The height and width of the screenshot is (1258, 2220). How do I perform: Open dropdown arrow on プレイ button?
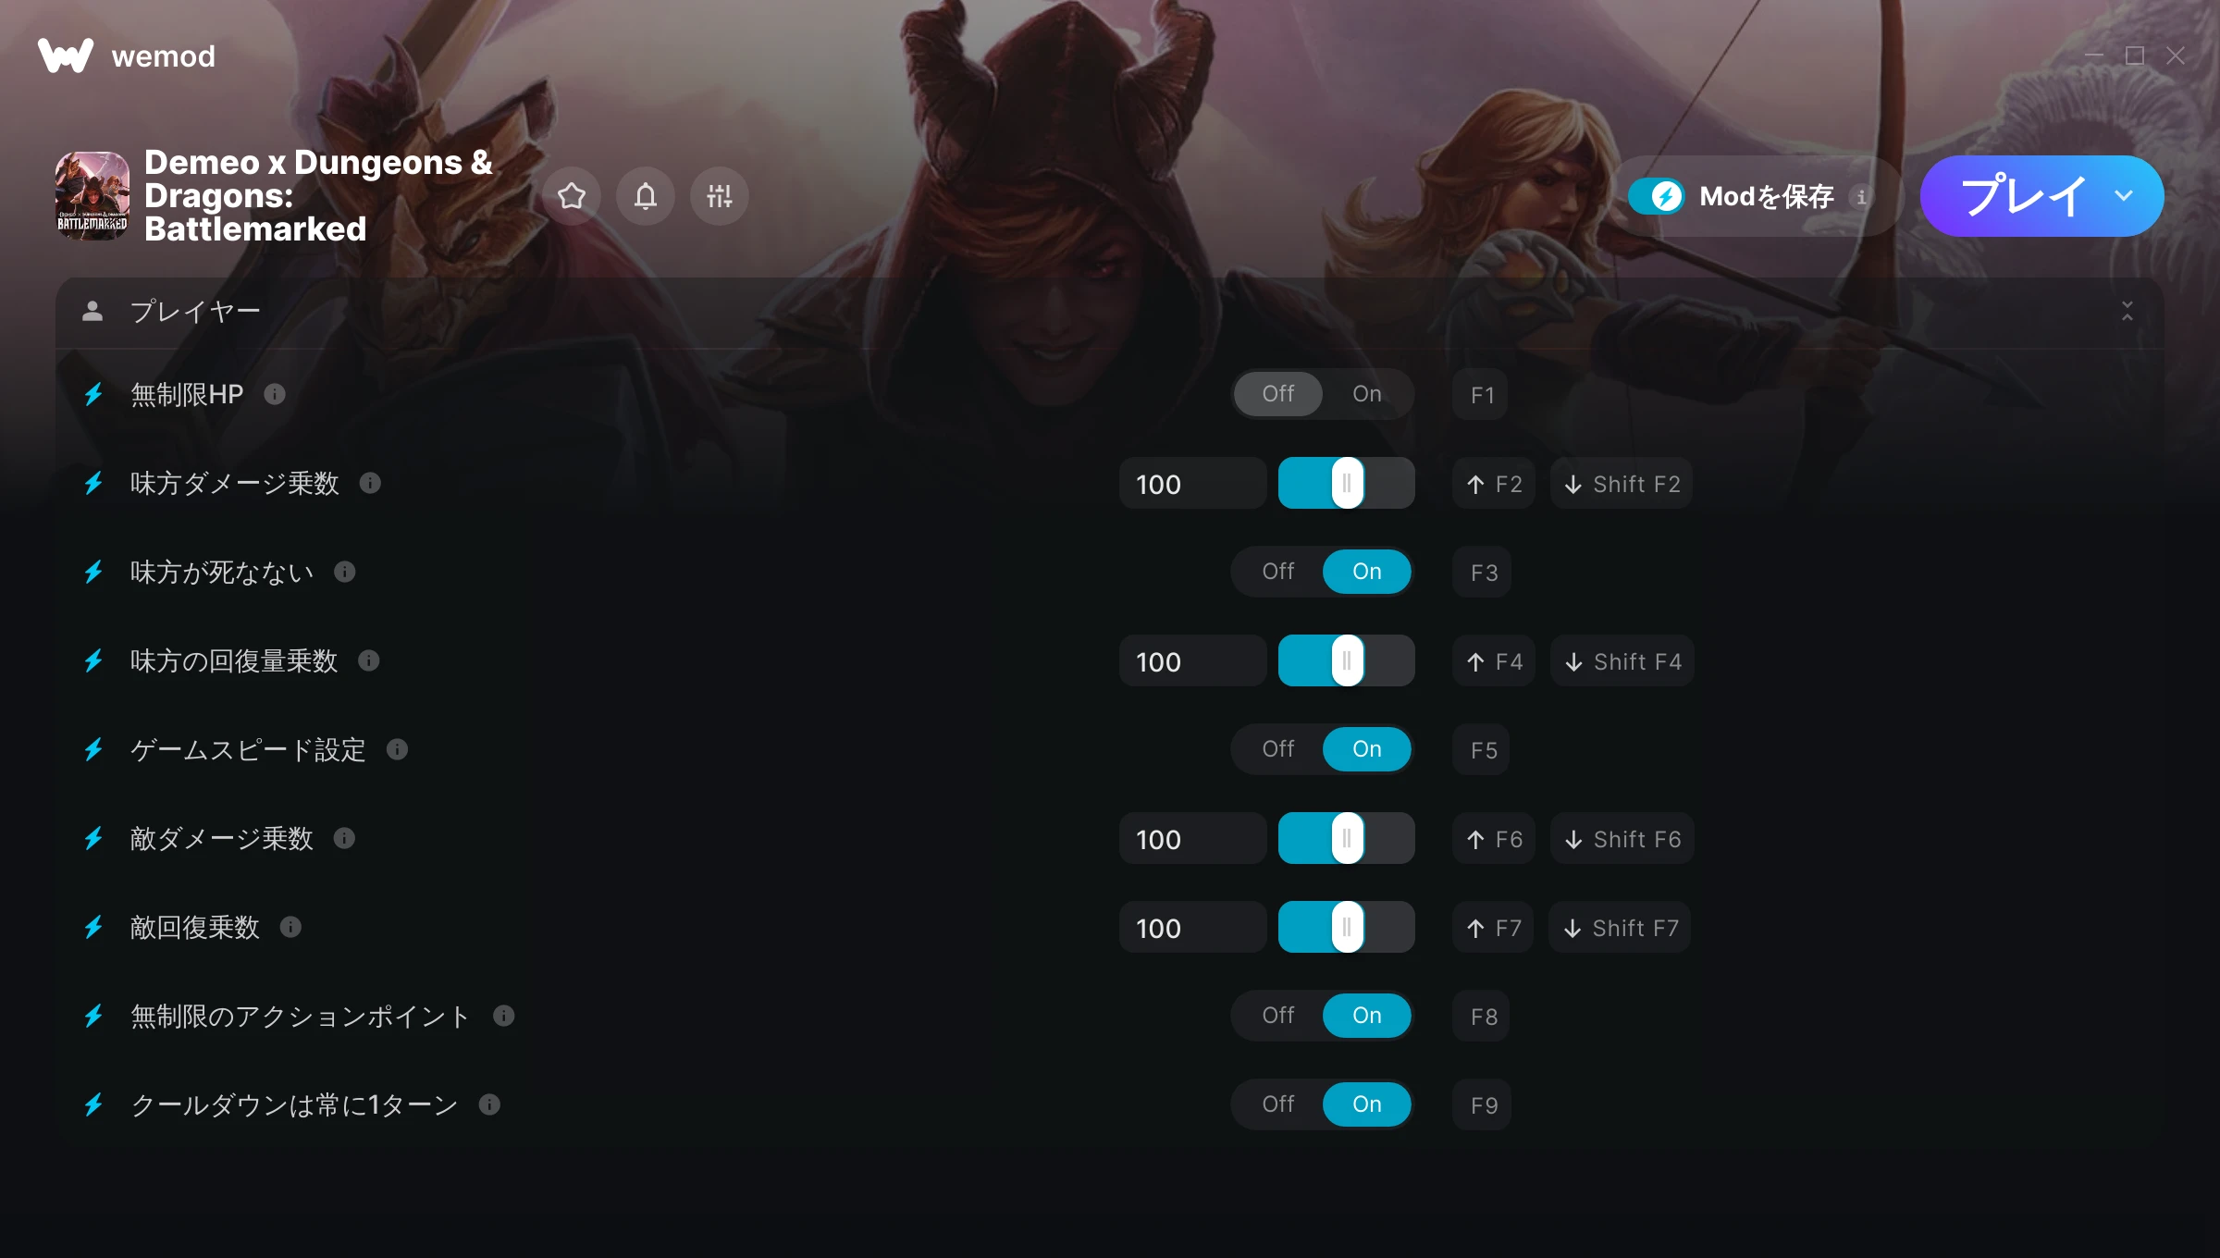[x=2124, y=196]
